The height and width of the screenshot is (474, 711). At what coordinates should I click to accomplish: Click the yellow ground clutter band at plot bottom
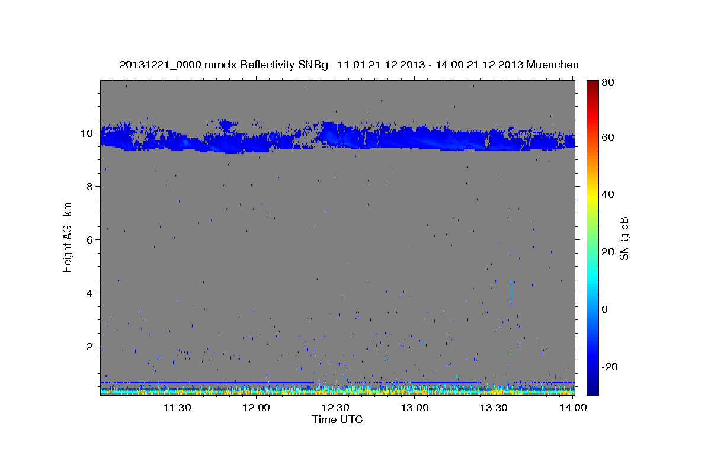click(x=338, y=391)
